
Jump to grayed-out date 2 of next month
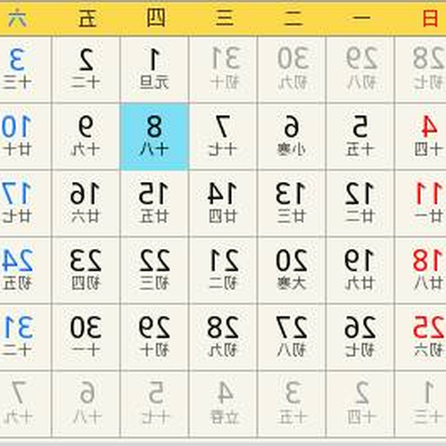pos(360,404)
